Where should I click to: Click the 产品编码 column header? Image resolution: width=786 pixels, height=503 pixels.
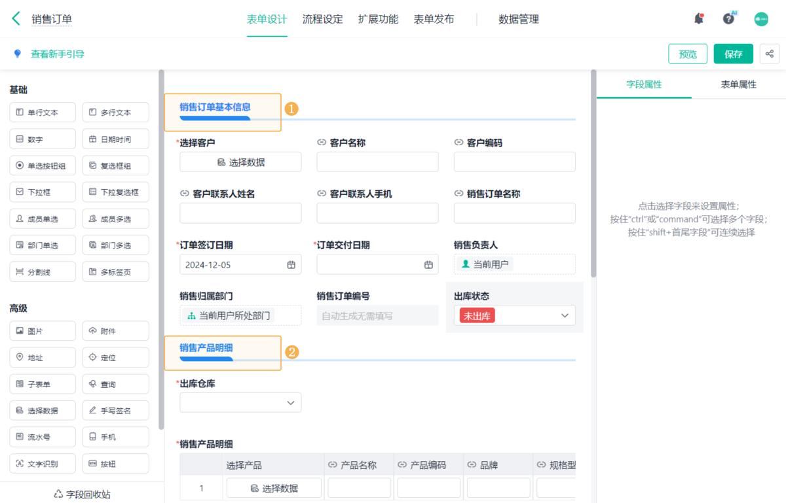point(428,465)
